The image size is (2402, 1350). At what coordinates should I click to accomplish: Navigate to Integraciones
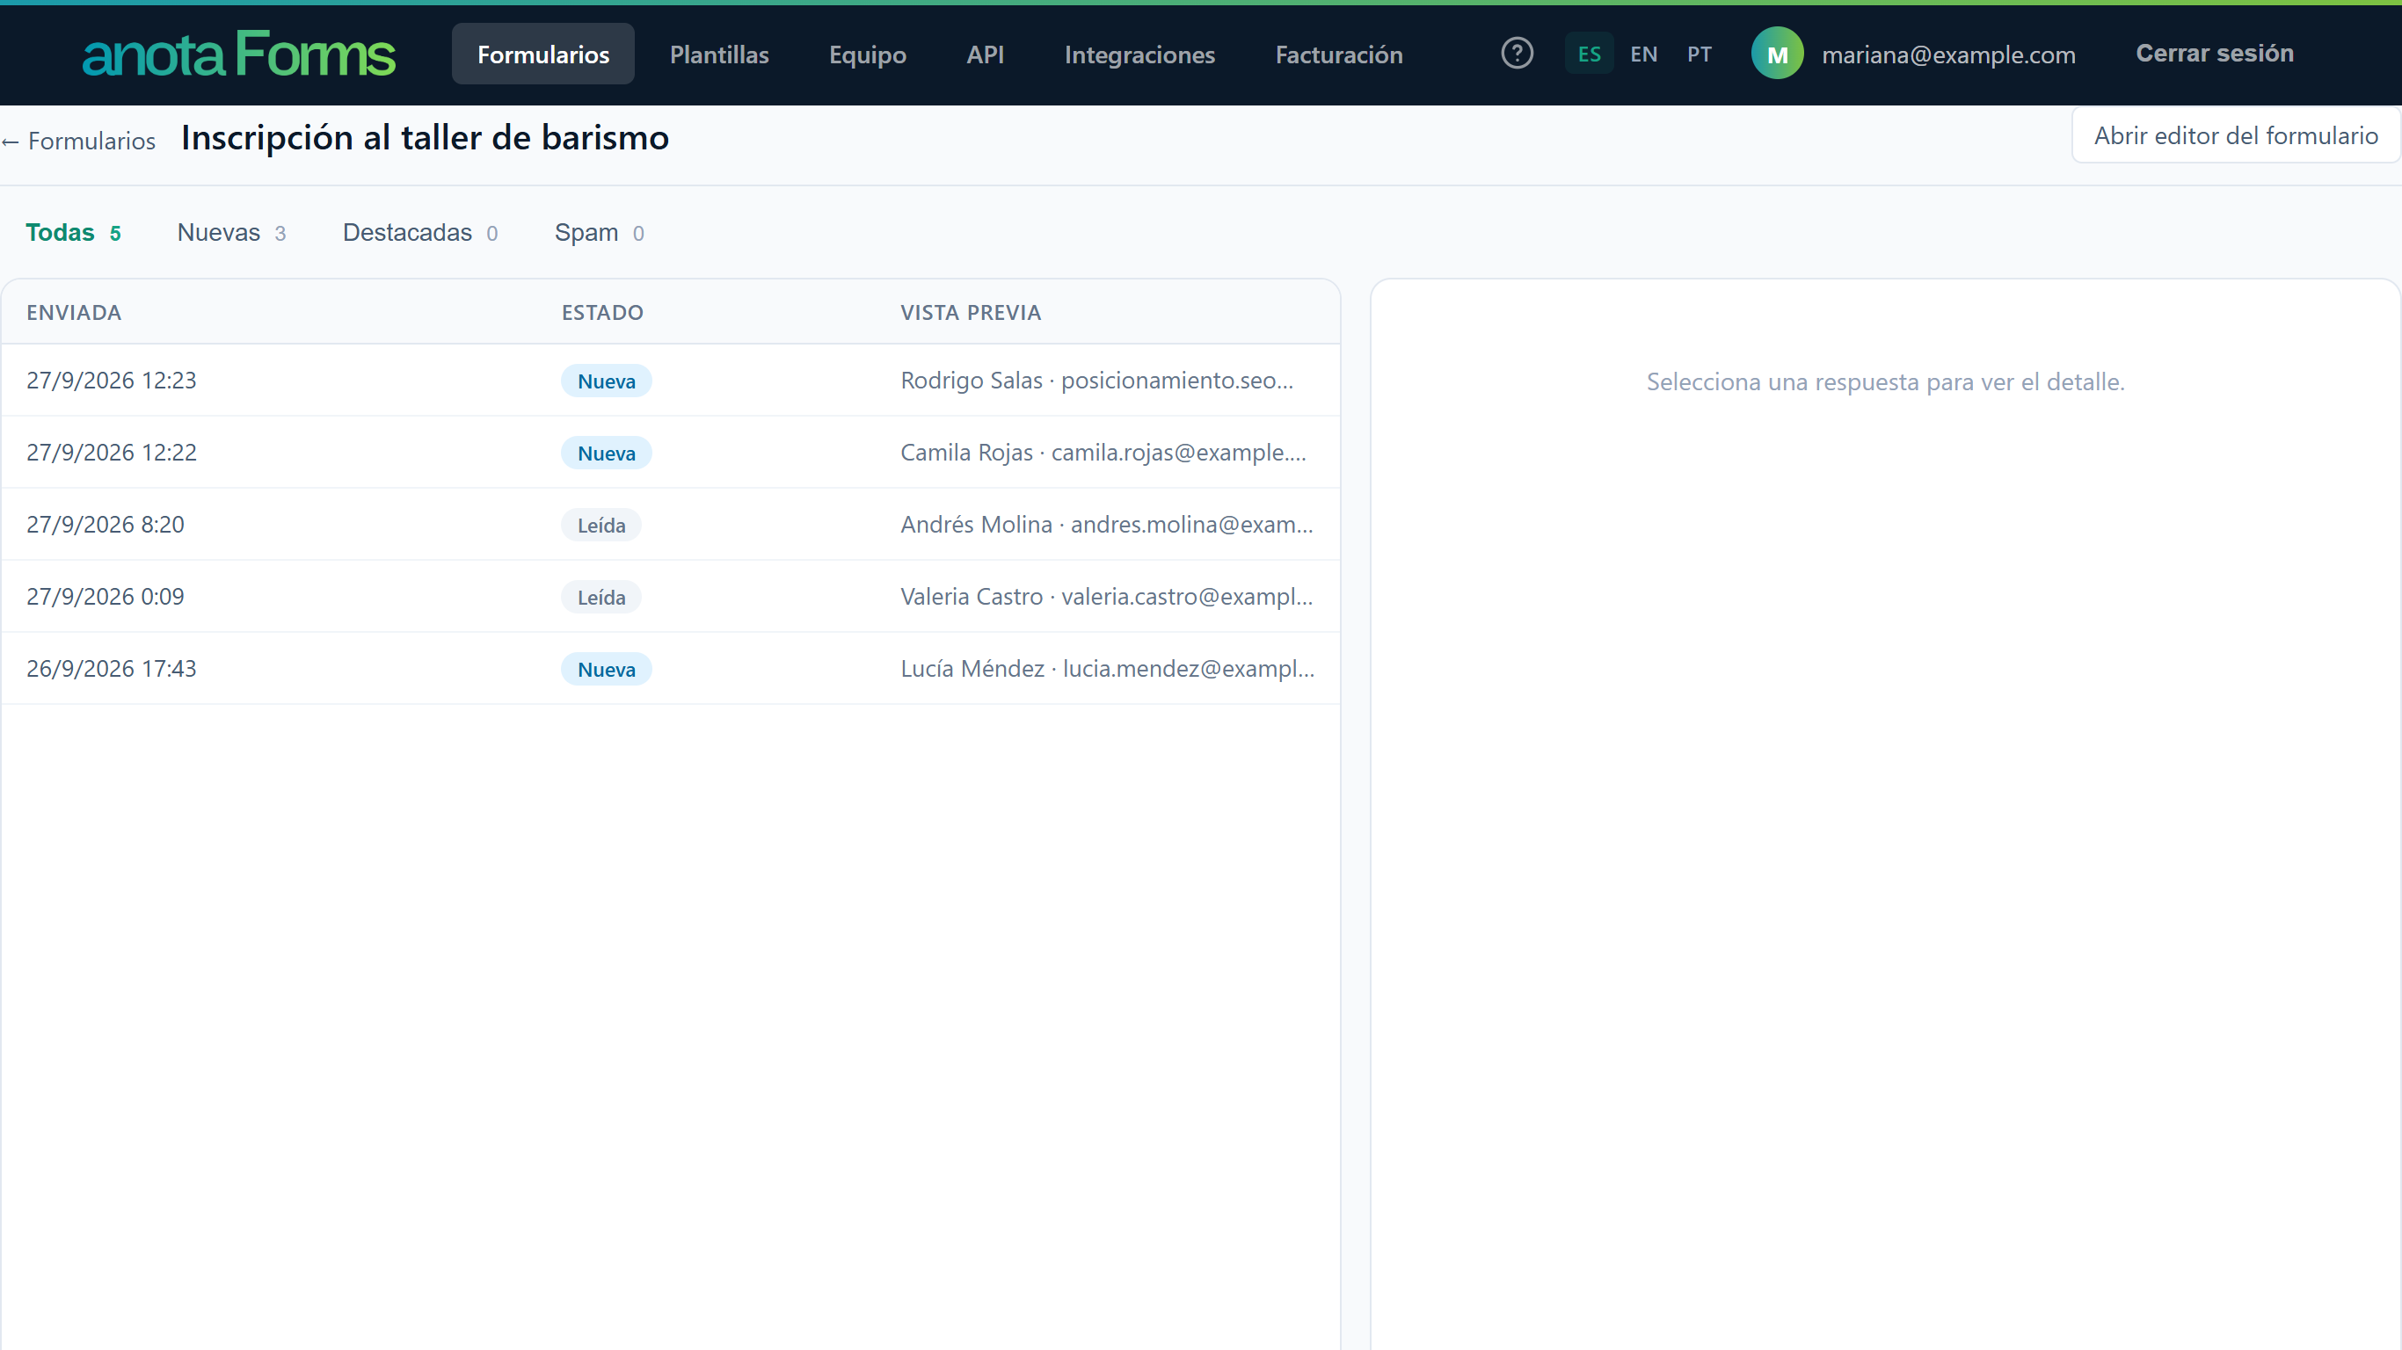point(1139,54)
